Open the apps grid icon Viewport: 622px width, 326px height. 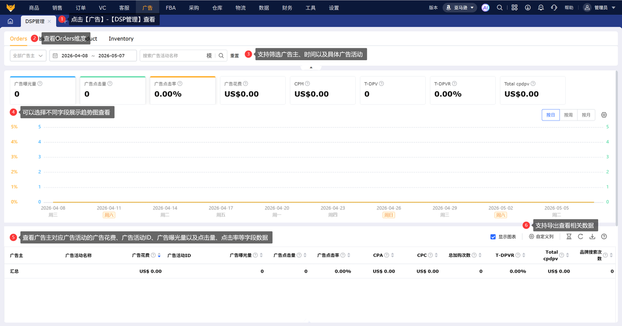pos(515,8)
